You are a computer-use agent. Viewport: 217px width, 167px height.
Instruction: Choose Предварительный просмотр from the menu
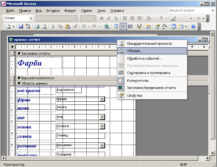pyautogui.click(x=152, y=44)
